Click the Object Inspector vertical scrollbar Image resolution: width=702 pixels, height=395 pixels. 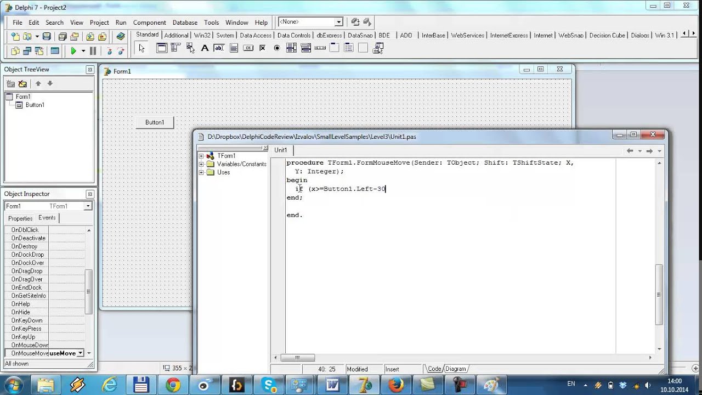pyautogui.click(x=89, y=292)
